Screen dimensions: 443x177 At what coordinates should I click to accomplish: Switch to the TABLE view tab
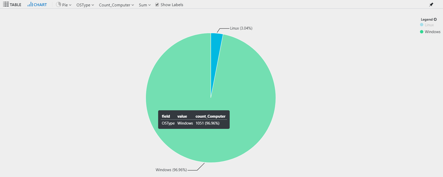12,5
